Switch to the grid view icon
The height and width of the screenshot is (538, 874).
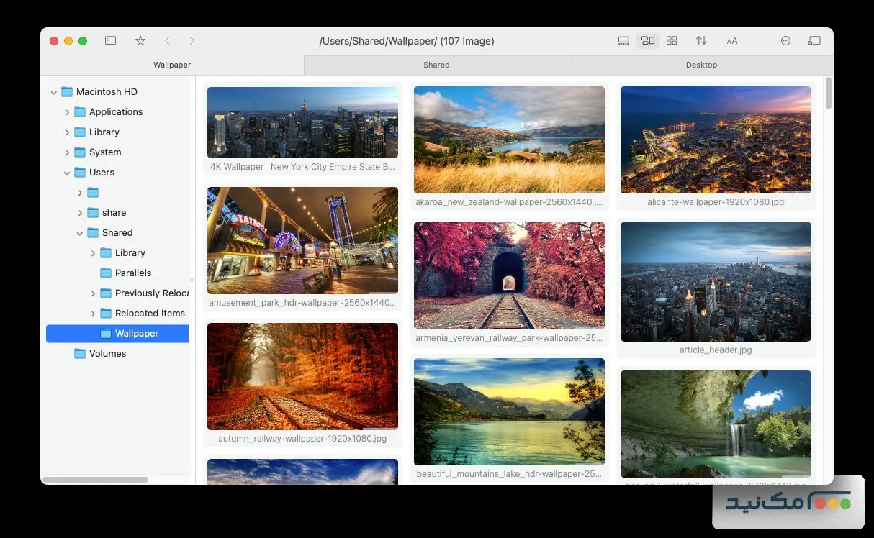pos(672,41)
